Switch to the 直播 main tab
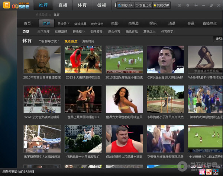This screenshot has width=223, height=176. pyautogui.click(x=63, y=5)
